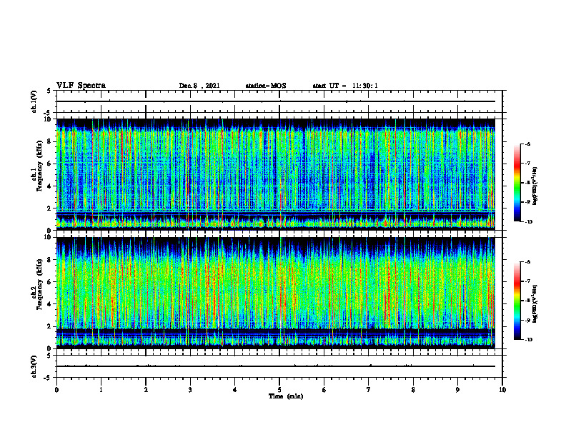Click the "station=MOS" header label
Screen dimensions: 566x437
pyautogui.click(x=266, y=86)
